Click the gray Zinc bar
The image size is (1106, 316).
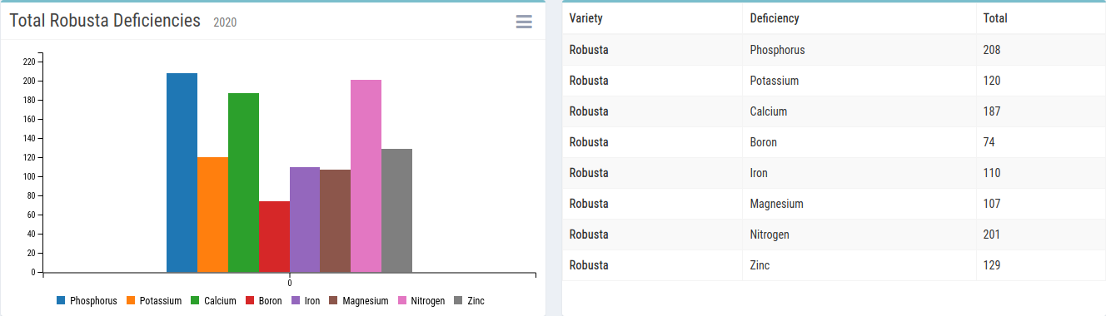tap(396, 210)
